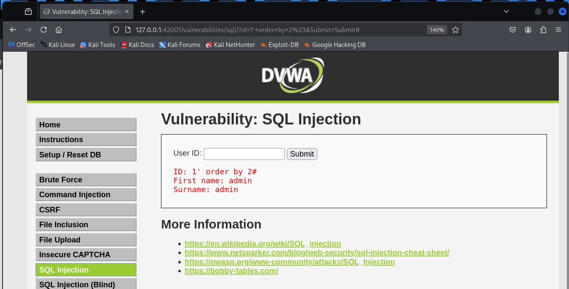The height and width of the screenshot is (289, 569).
Task: Open the Kali Docs bookmark
Action: (x=137, y=45)
